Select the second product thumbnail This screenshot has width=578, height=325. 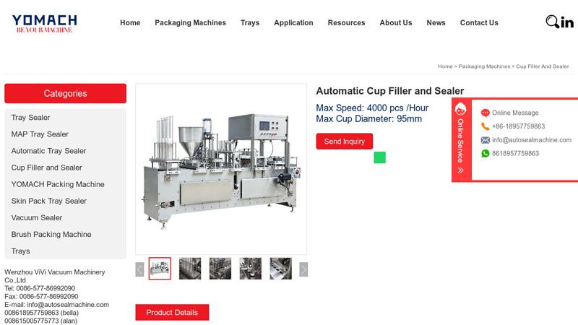pyautogui.click(x=190, y=269)
